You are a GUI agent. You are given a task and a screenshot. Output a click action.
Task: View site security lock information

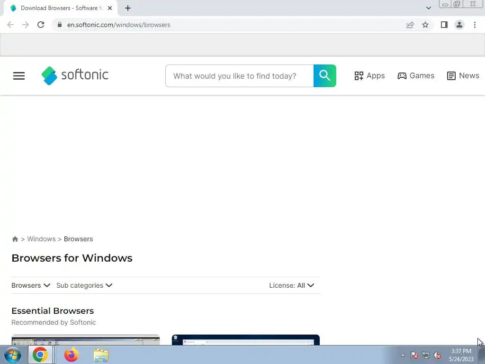(60, 25)
